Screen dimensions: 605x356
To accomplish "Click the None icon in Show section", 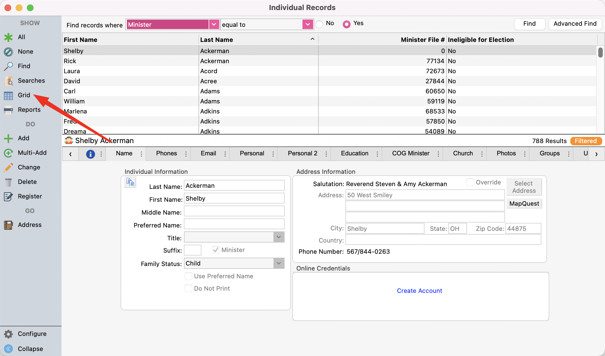I will tap(8, 52).
